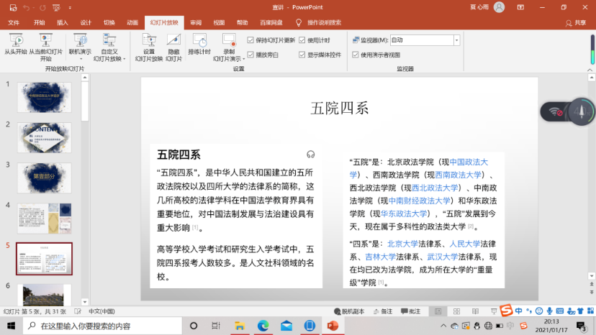Switch to 审阅 tab
Screen dimensions: 596x335
point(196,23)
